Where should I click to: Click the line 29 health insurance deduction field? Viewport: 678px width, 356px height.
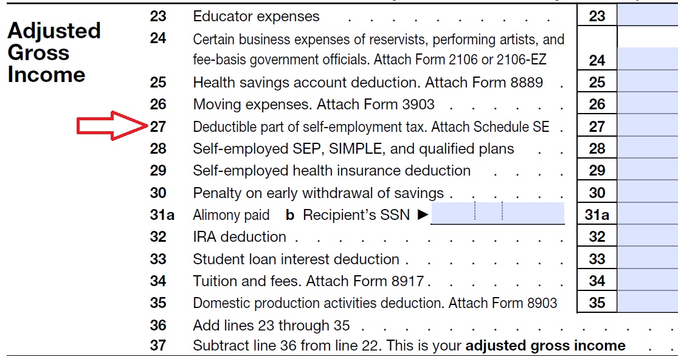tap(648, 169)
